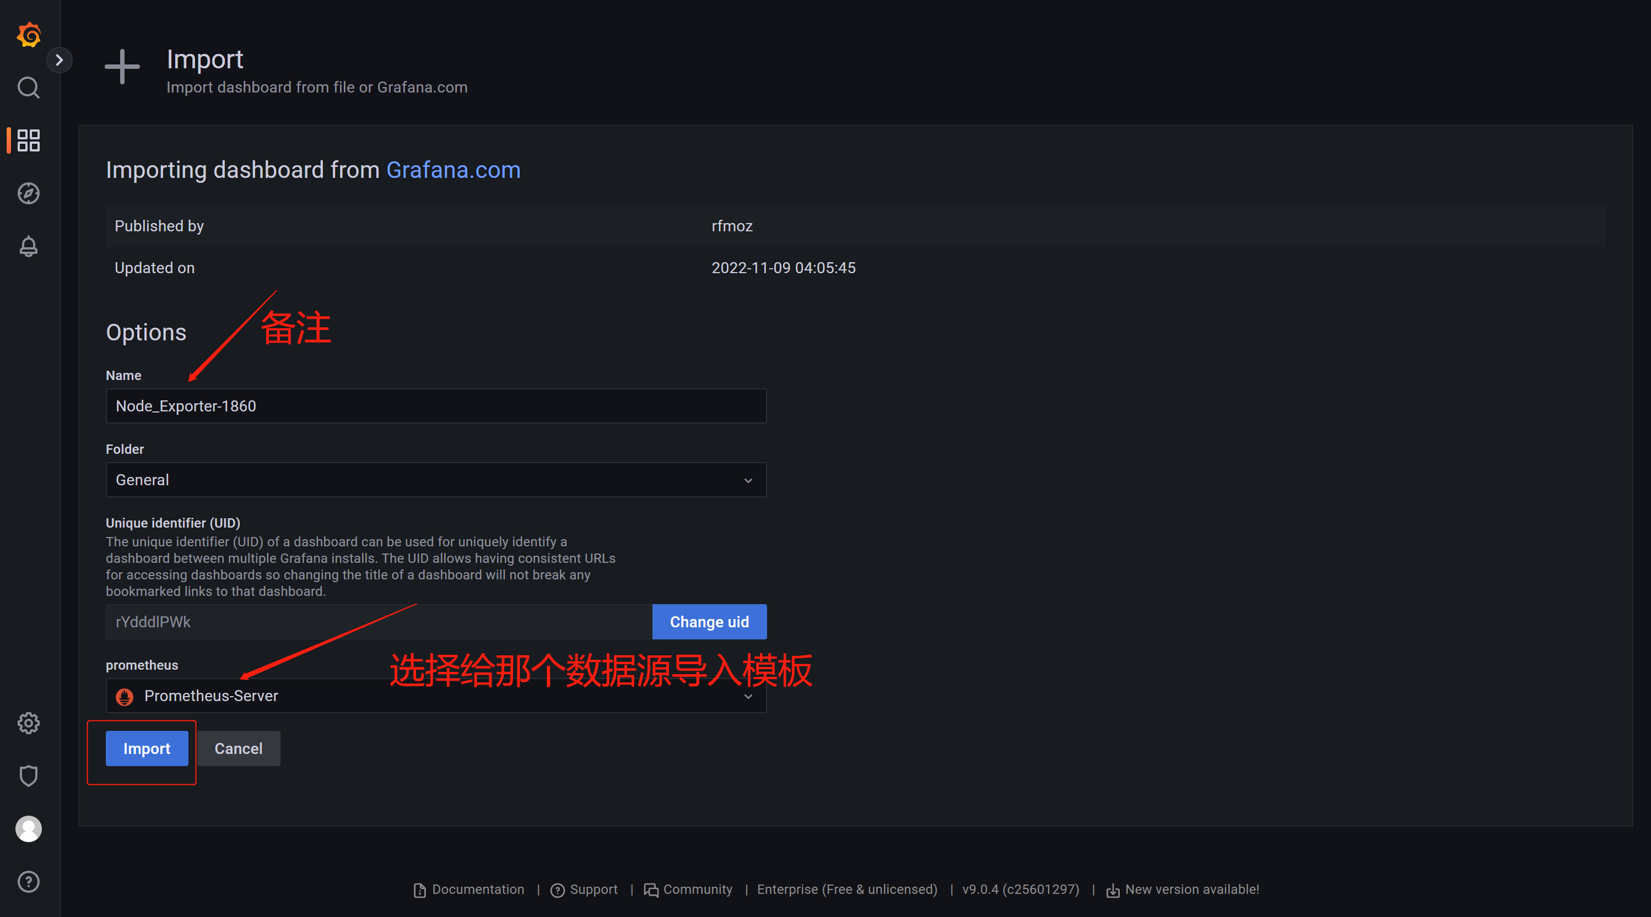Click the blue Import button
The image size is (1651, 917).
coord(147,748)
